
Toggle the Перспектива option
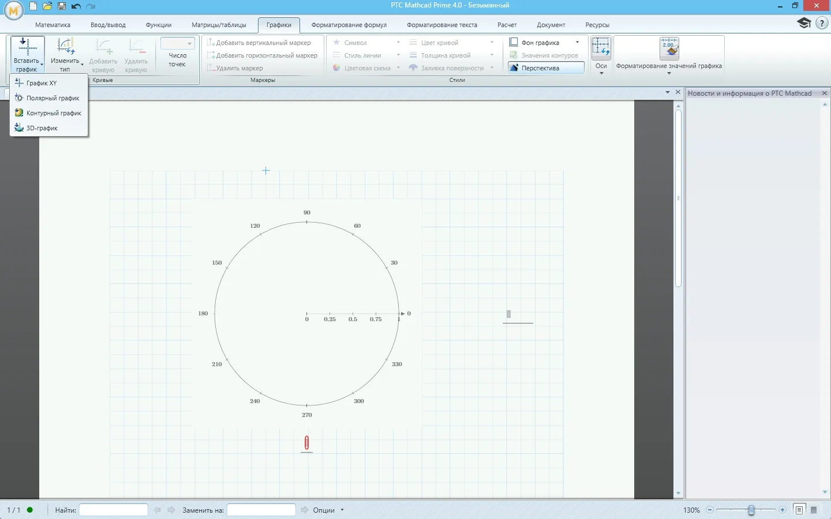(x=546, y=68)
